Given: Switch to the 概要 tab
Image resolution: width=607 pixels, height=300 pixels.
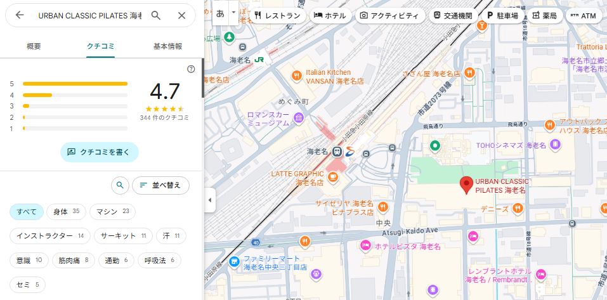Looking at the screenshot, I should tap(34, 46).
